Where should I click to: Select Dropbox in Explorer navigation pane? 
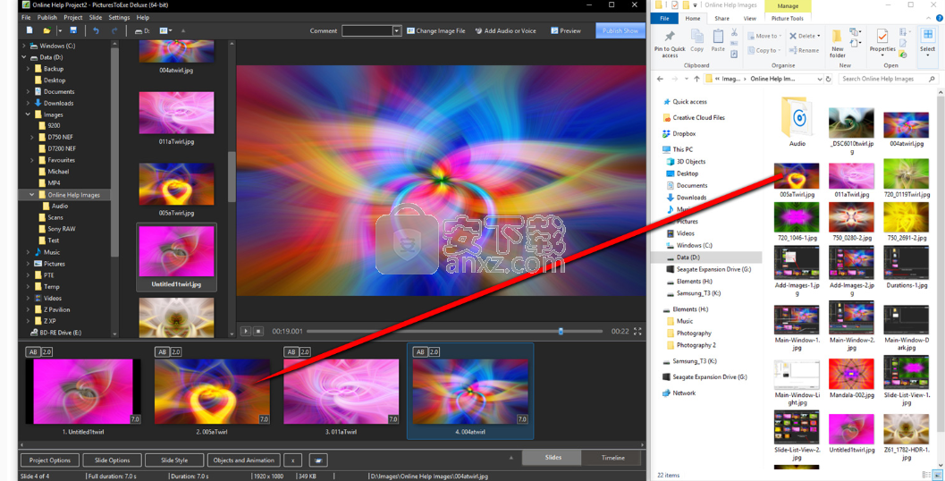(684, 134)
